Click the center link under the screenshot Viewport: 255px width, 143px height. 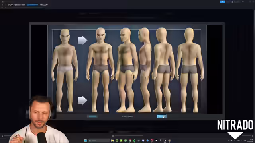[127, 116]
